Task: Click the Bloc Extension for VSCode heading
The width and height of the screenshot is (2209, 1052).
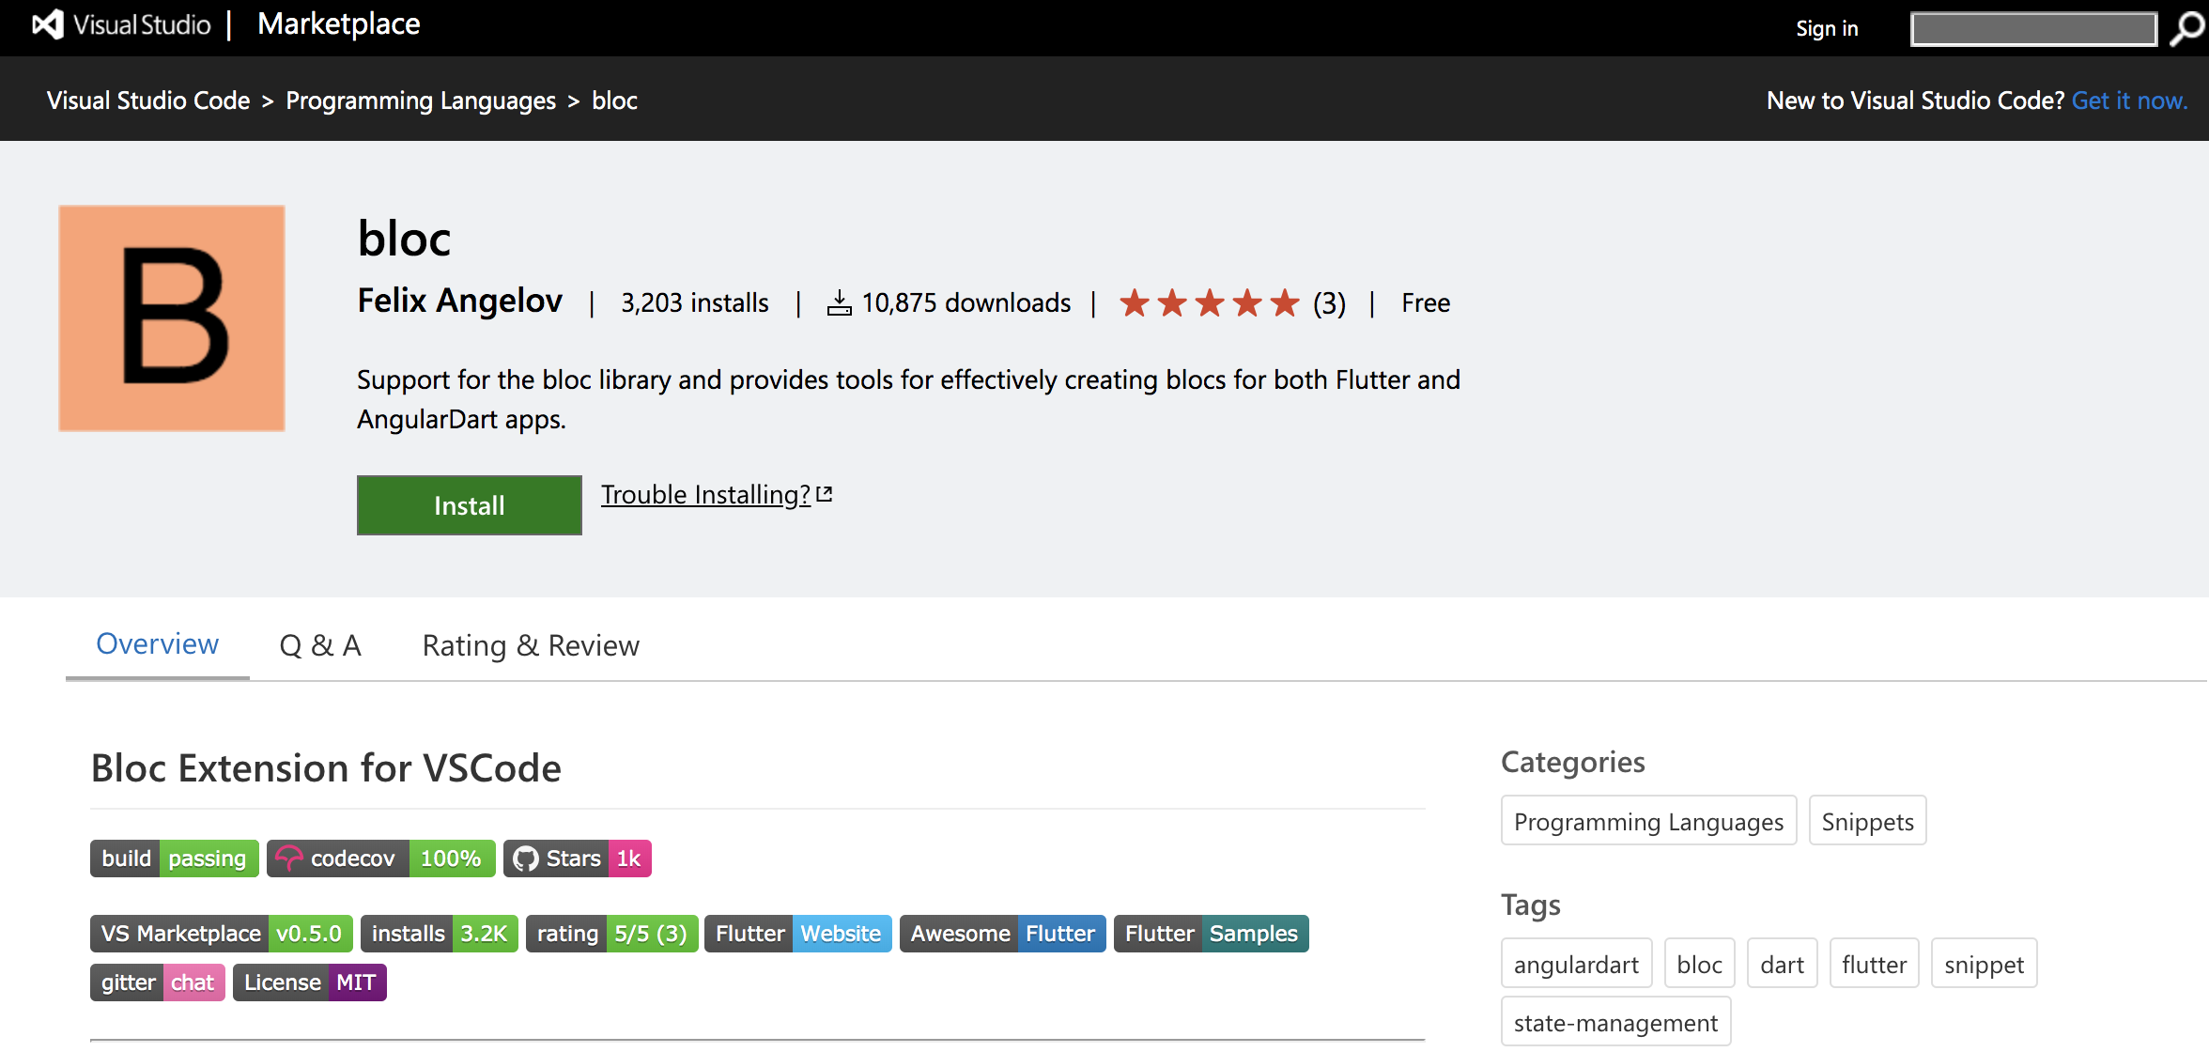Action: 326,768
